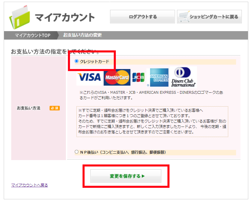251x201 pixels.
Task: Click the green My Account folder icon
Action: 19,17
